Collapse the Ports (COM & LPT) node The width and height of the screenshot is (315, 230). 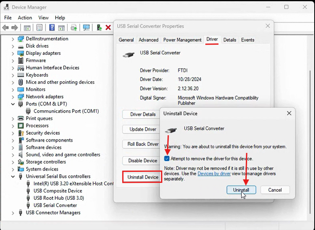13,104
